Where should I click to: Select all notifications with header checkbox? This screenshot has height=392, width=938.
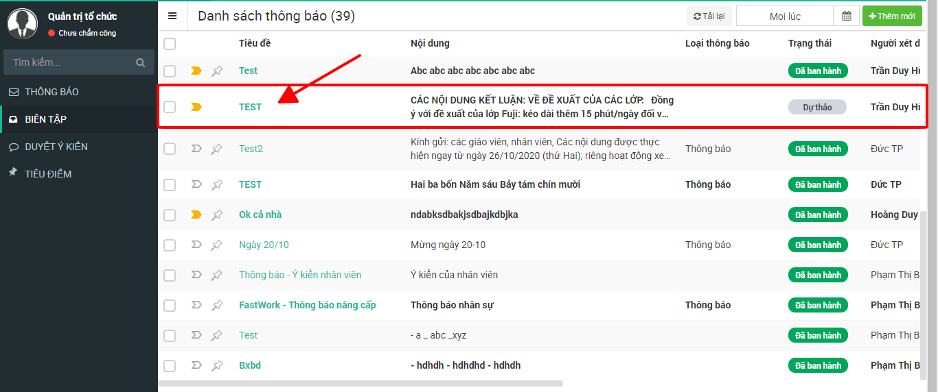point(170,44)
